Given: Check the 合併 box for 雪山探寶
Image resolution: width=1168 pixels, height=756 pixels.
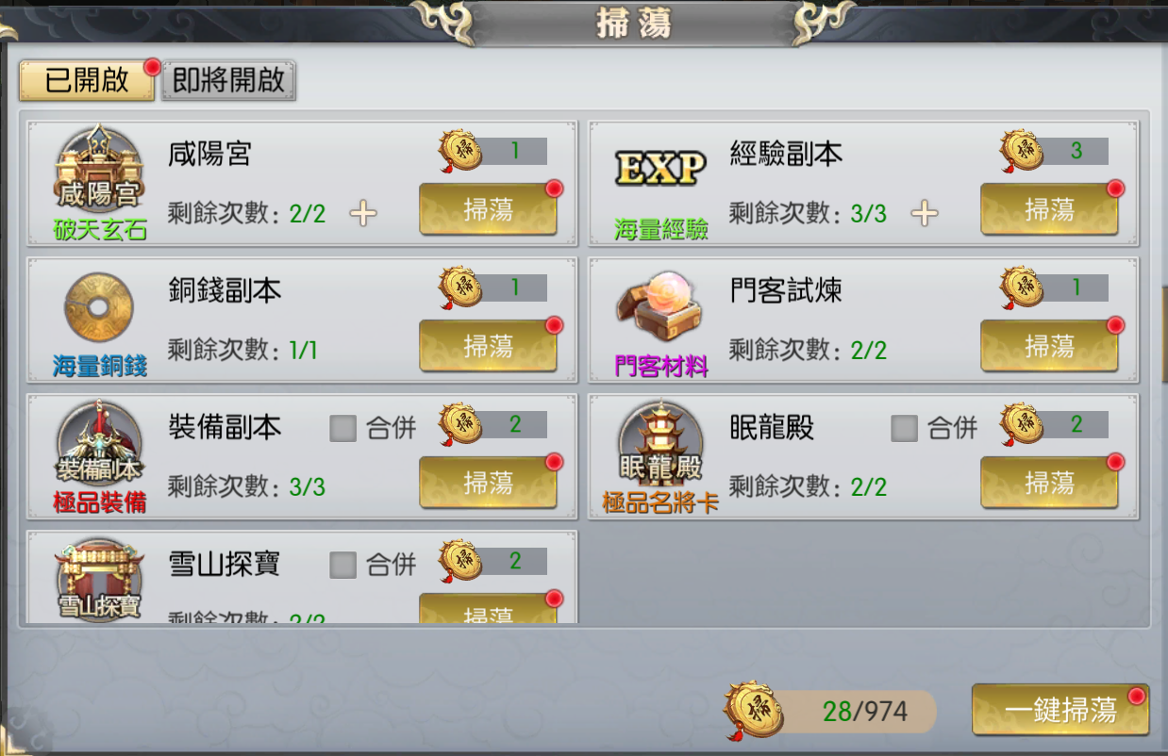Looking at the screenshot, I should point(343,566).
